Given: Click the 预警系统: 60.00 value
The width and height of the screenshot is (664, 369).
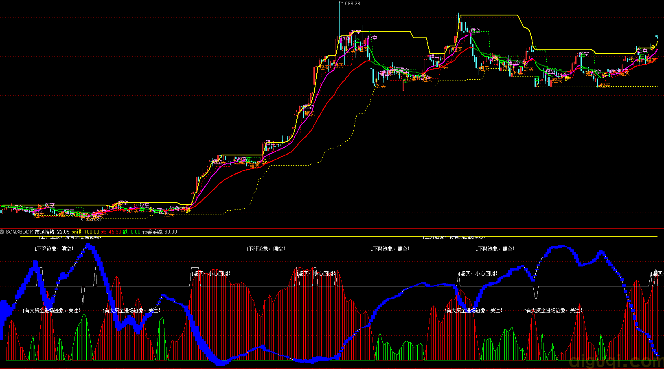Looking at the screenshot, I should tap(160, 232).
